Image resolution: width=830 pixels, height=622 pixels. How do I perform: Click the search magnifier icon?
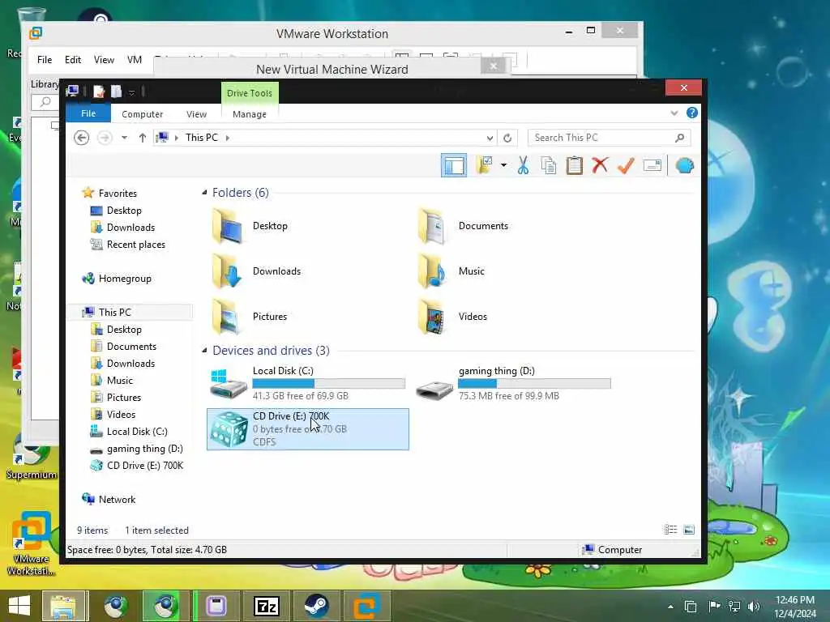pyautogui.click(x=680, y=138)
